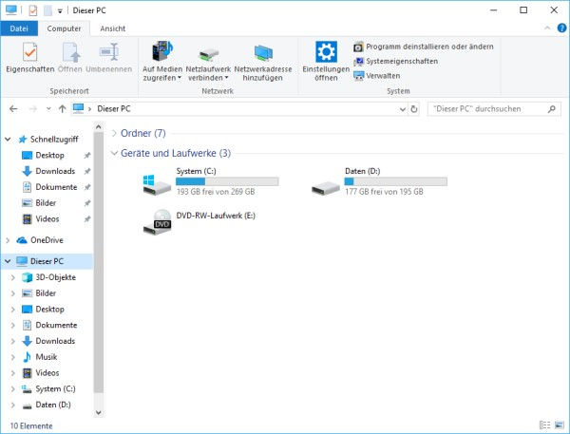The width and height of the screenshot is (570, 434).
Task: Switch to the Computer ribbon tab
Action: tap(64, 28)
